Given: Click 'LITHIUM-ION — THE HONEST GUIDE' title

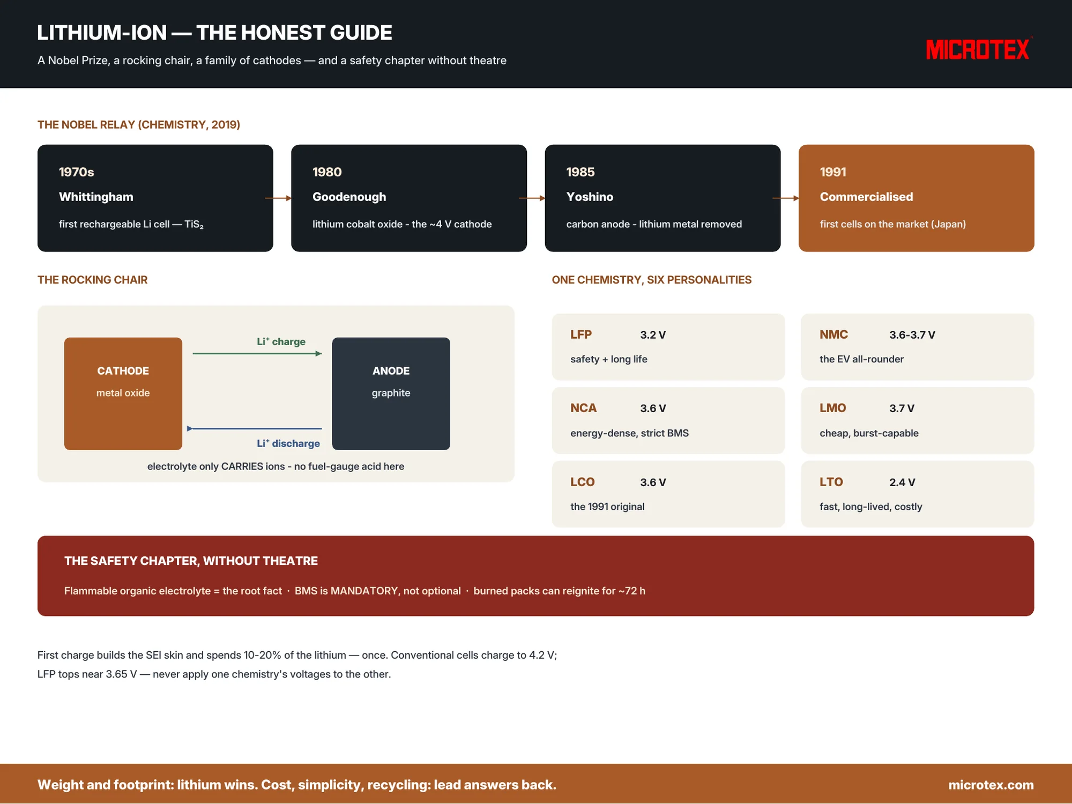Looking at the screenshot, I should click(x=214, y=33).
